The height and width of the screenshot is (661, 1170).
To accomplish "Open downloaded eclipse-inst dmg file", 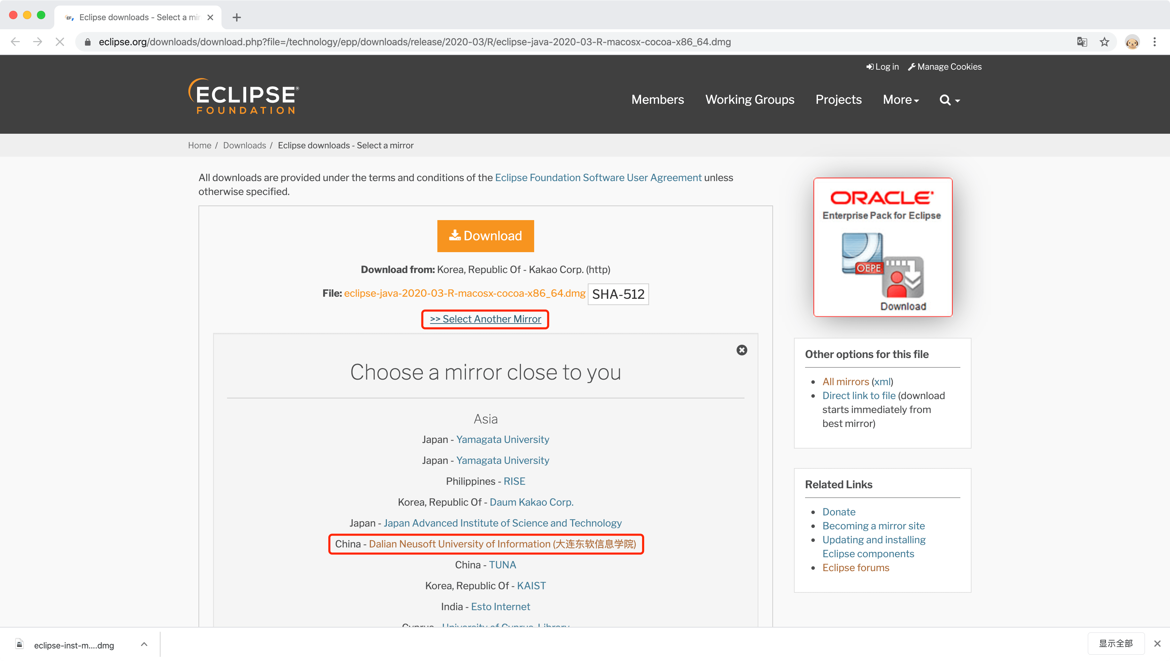I will coord(73,645).
